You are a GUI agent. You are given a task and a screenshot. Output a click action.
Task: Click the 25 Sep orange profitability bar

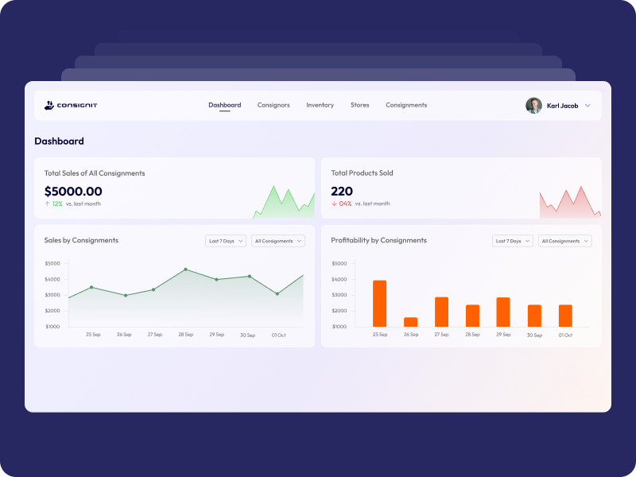pos(379,303)
